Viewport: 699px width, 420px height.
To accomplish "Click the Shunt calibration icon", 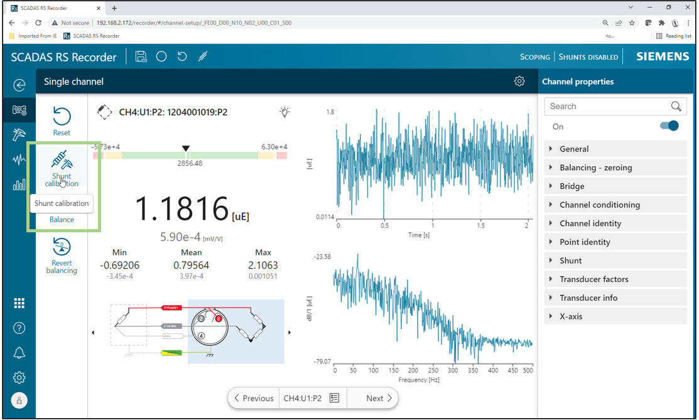I will pyautogui.click(x=62, y=161).
